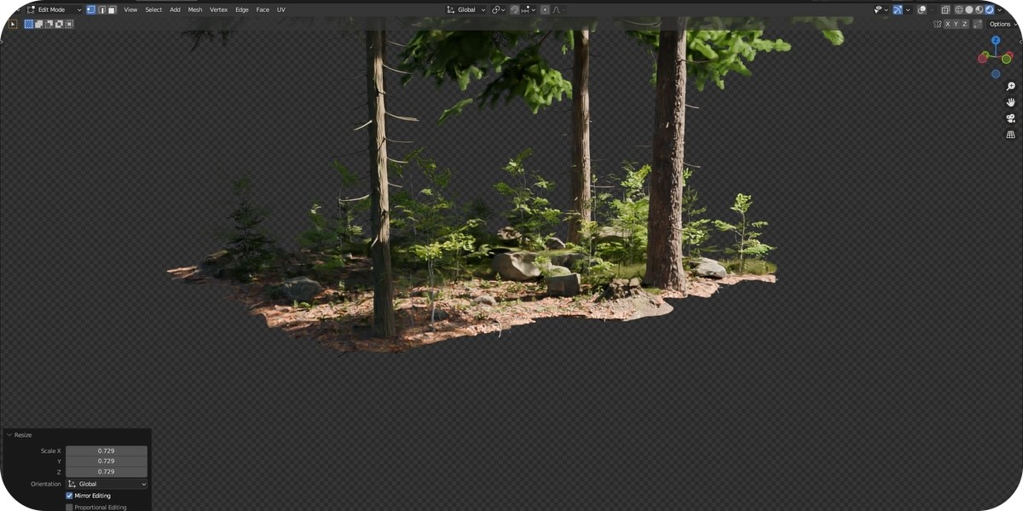Open the Face menu
This screenshot has height=511, width=1023.
pyautogui.click(x=263, y=9)
